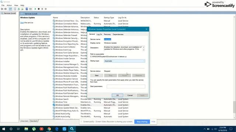Image resolution: width=236 pixels, height=132 pixels.
Task: Refresh the services list via toolbar icon
Action: click(19, 9)
